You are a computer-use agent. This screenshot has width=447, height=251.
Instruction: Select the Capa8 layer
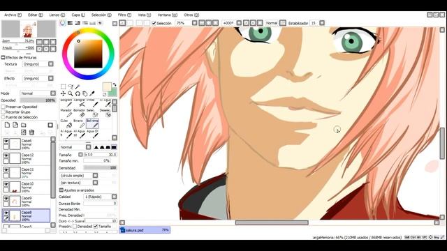click(27, 215)
